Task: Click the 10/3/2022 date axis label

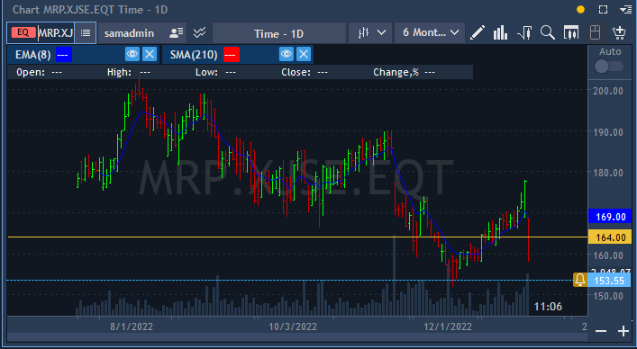Action: 293,327
